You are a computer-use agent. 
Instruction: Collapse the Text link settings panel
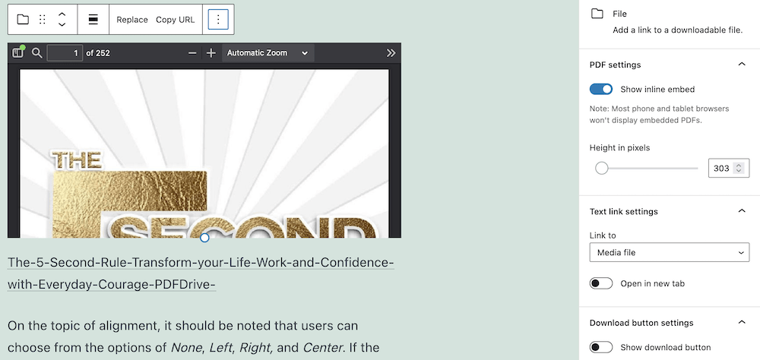pos(742,211)
